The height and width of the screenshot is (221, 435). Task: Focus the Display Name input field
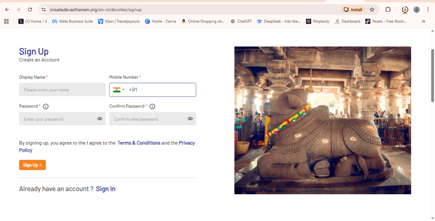click(62, 90)
